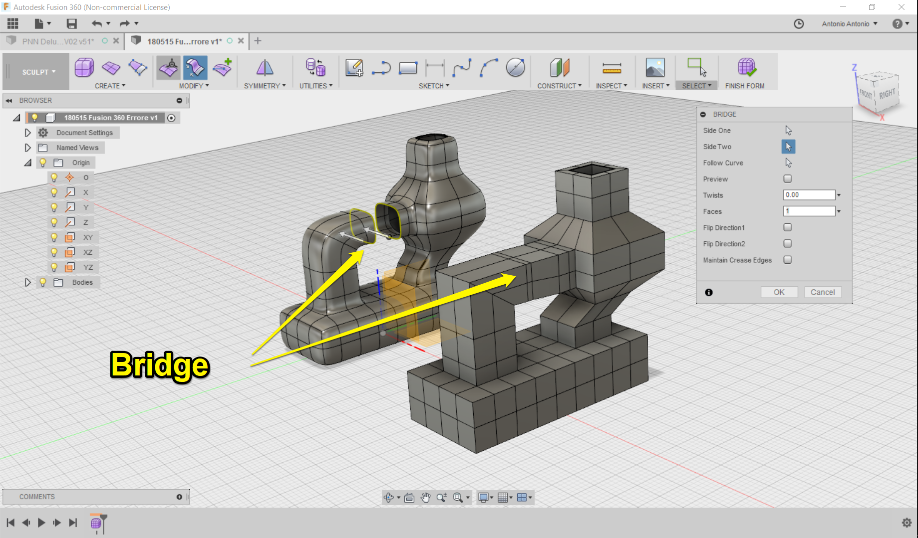Screen dimensions: 918x538
Task: Select the Edit Form tool in Modify
Action: coord(168,68)
